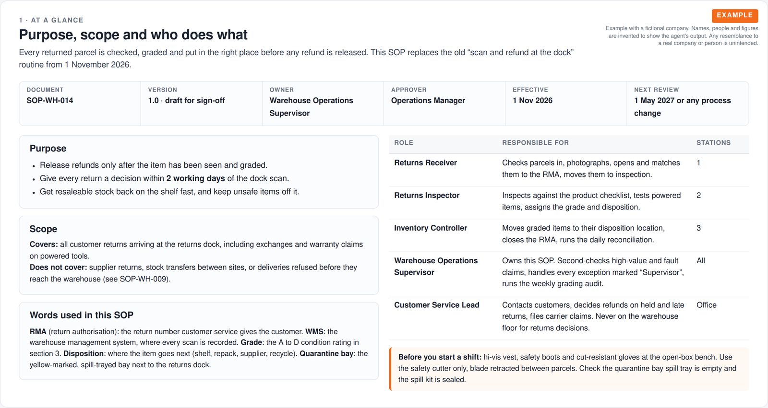Click the RESPONSIBLE FOR column header

tap(535, 143)
